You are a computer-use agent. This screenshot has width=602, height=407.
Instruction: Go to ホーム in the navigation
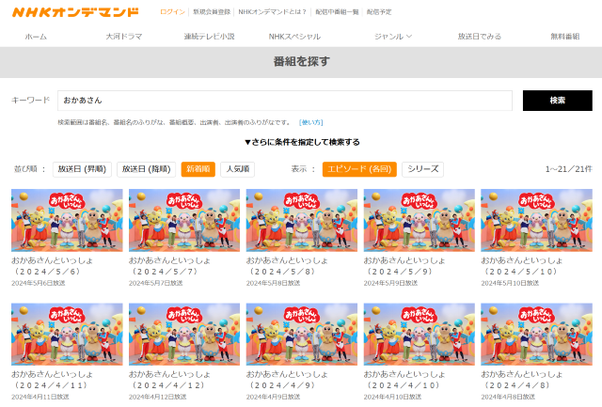(36, 37)
